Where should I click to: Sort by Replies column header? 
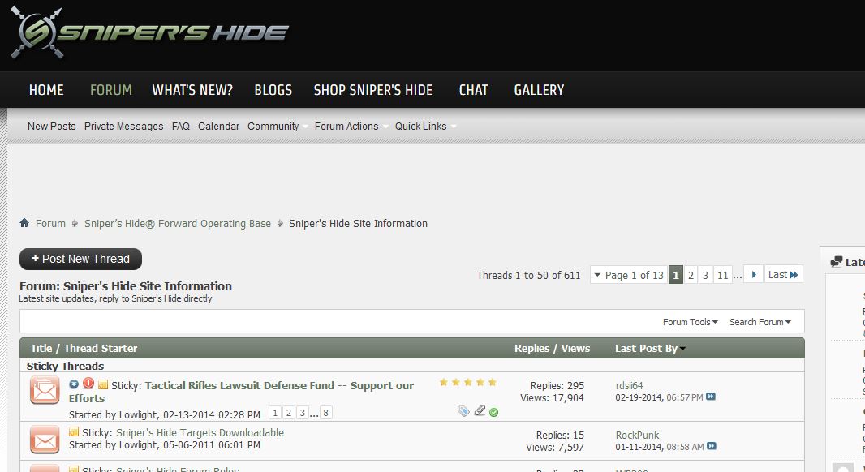click(x=531, y=349)
